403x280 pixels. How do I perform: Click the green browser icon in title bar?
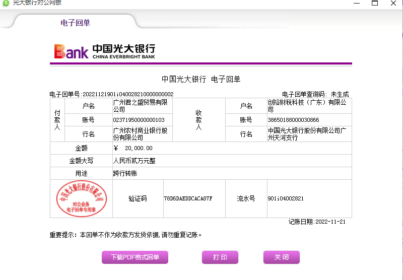(6, 3)
